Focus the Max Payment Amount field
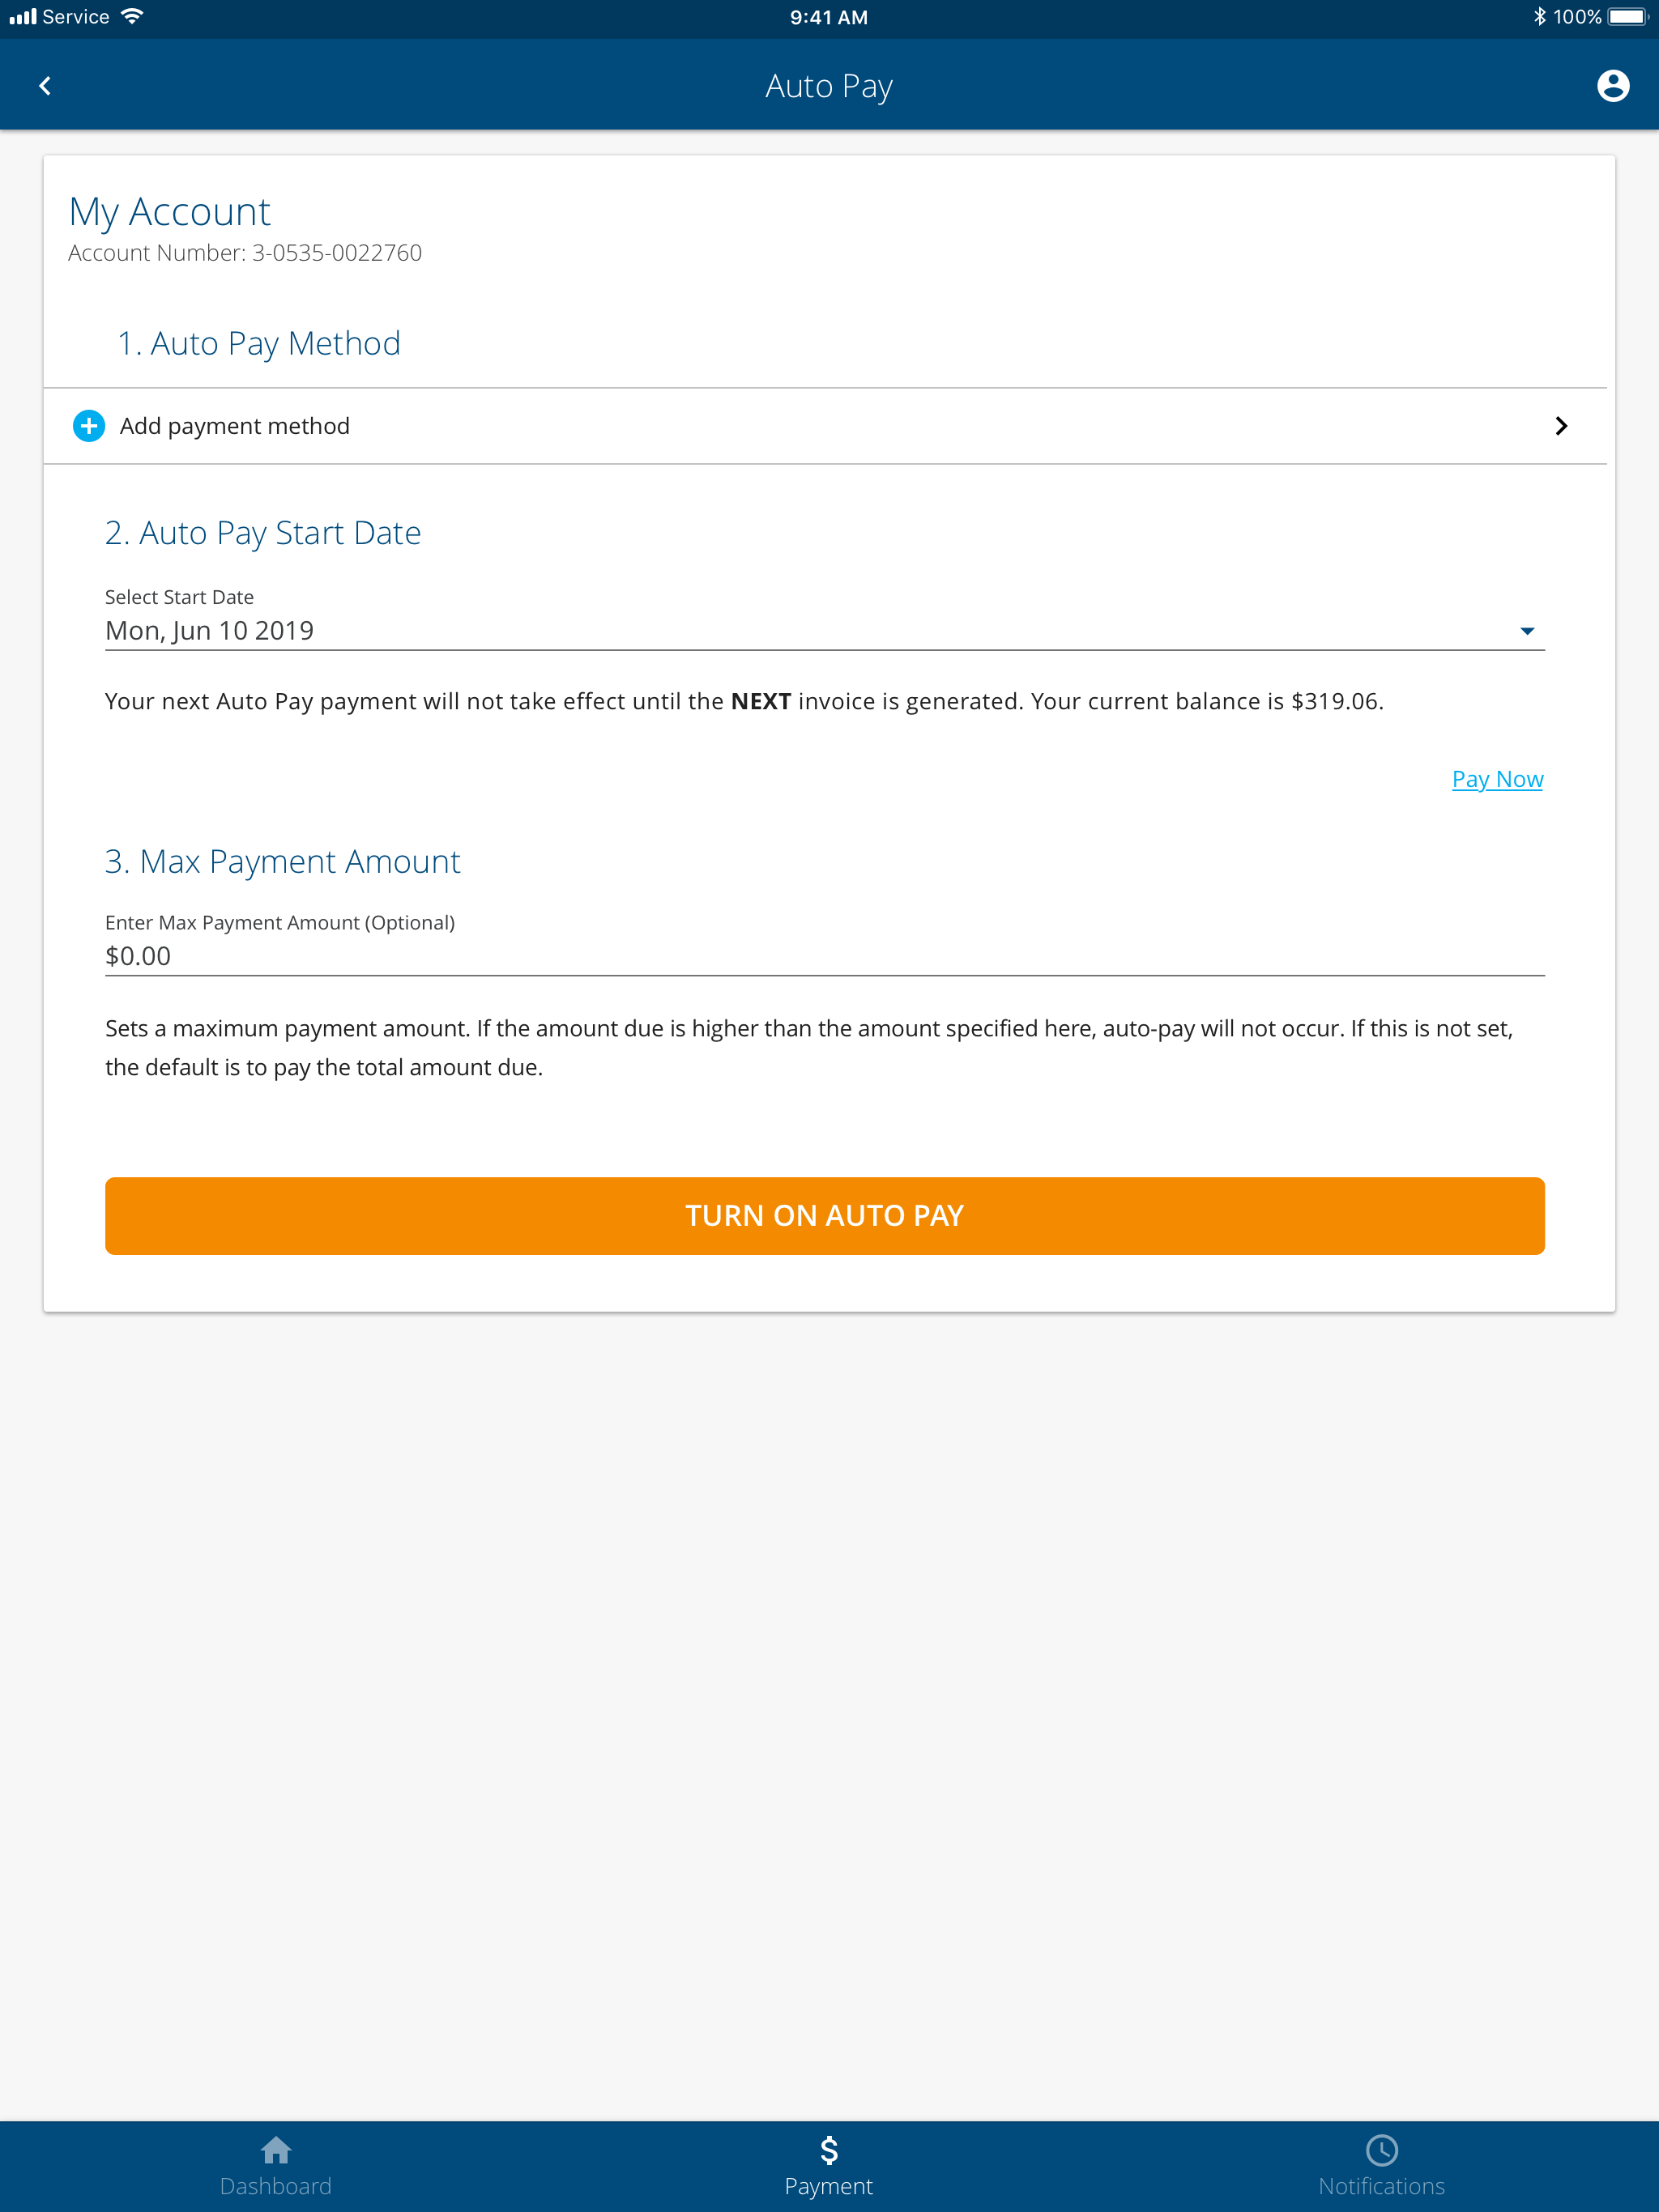1659x2212 pixels. tap(825, 956)
